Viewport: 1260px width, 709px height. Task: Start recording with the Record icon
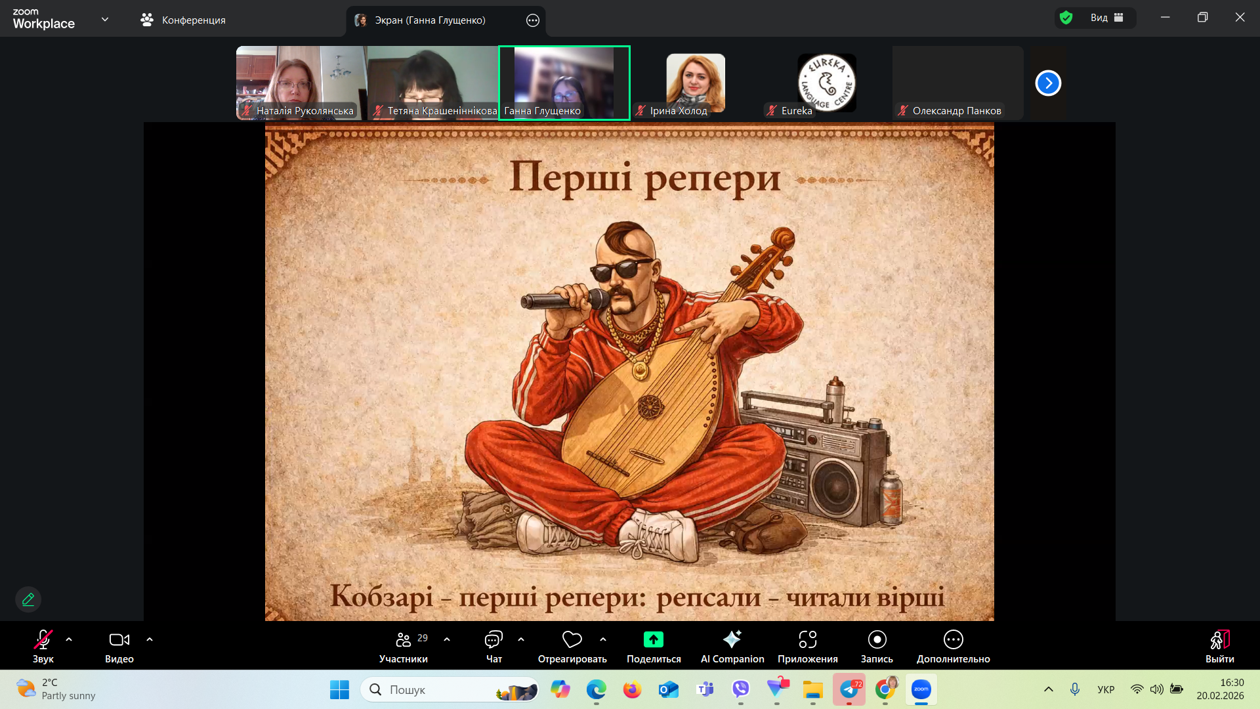877,639
